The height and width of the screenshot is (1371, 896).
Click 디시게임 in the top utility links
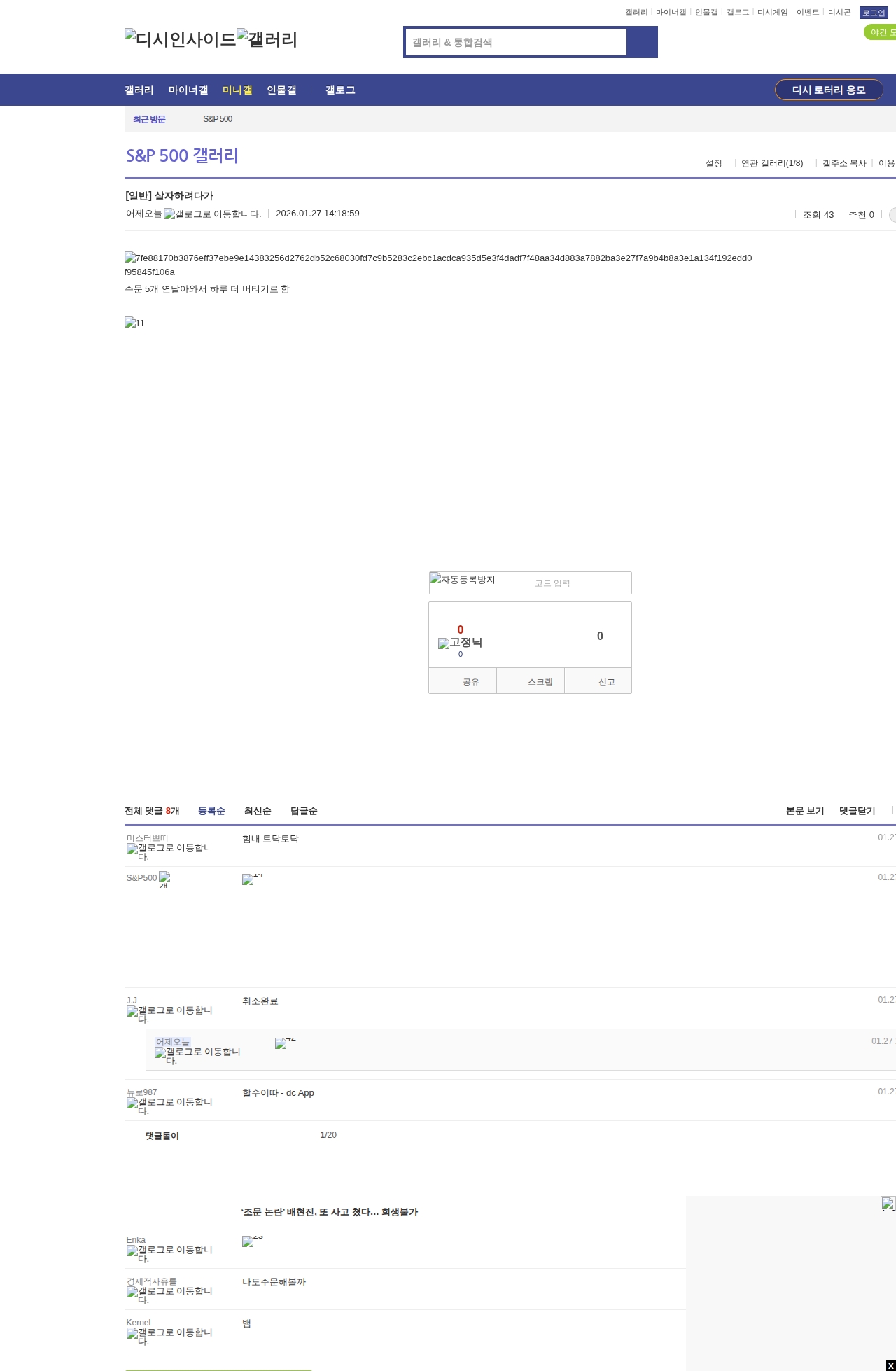tap(773, 13)
